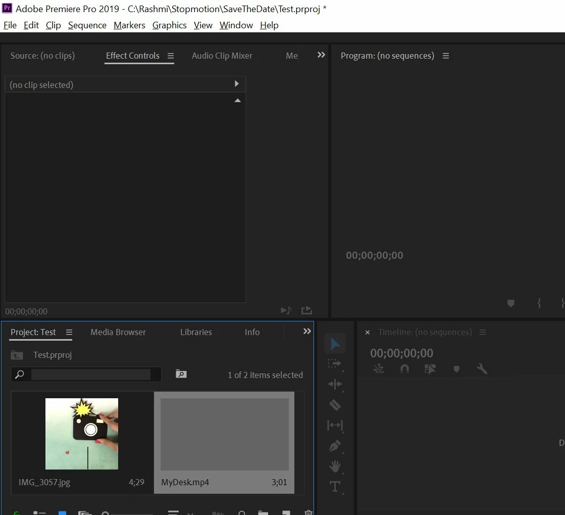Select the Slip tool
This screenshot has height=515, width=565.
pos(335,425)
